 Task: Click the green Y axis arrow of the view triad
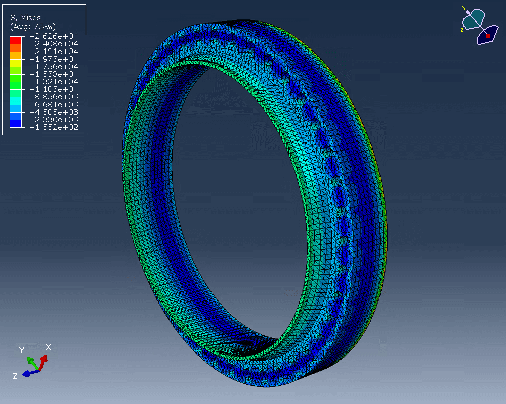click(33, 363)
